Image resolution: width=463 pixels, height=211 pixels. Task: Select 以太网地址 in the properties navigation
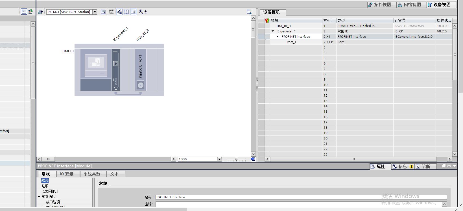pos(50,191)
